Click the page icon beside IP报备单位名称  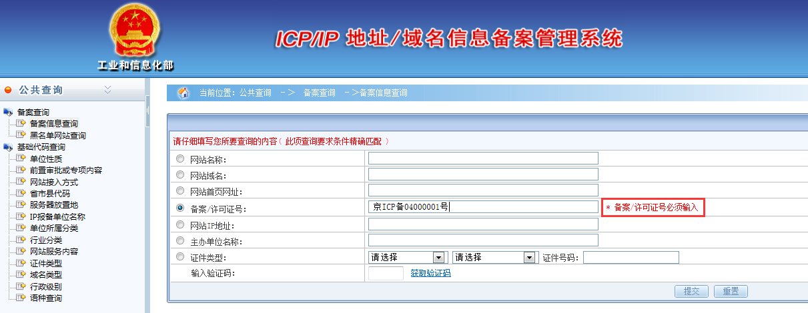[21, 216]
